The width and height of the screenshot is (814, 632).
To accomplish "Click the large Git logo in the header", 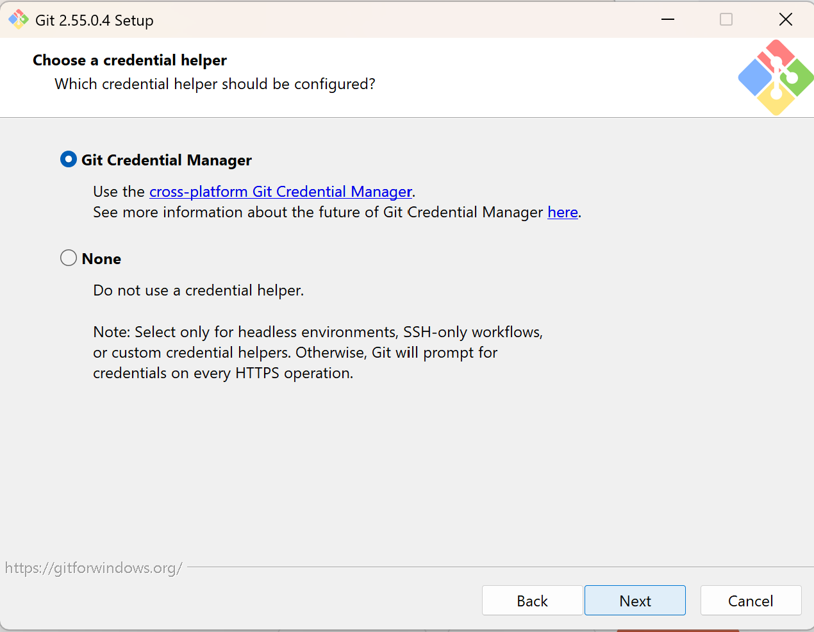I will coord(776,78).
